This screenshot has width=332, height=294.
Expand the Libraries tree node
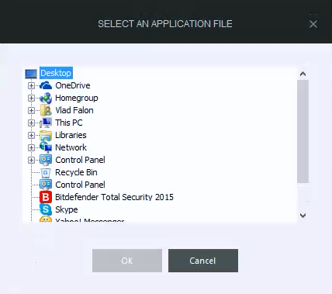click(x=31, y=135)
